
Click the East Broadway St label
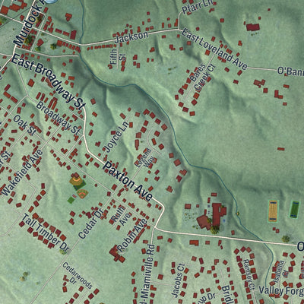(49, 81)
